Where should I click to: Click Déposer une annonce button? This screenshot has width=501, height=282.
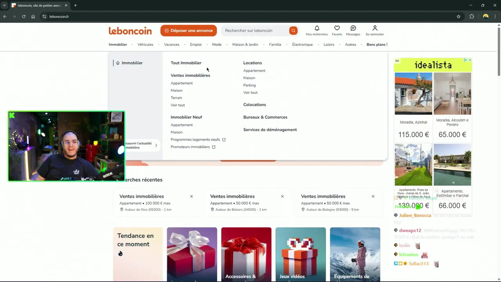pyautogui.click(x=189, y=31)
